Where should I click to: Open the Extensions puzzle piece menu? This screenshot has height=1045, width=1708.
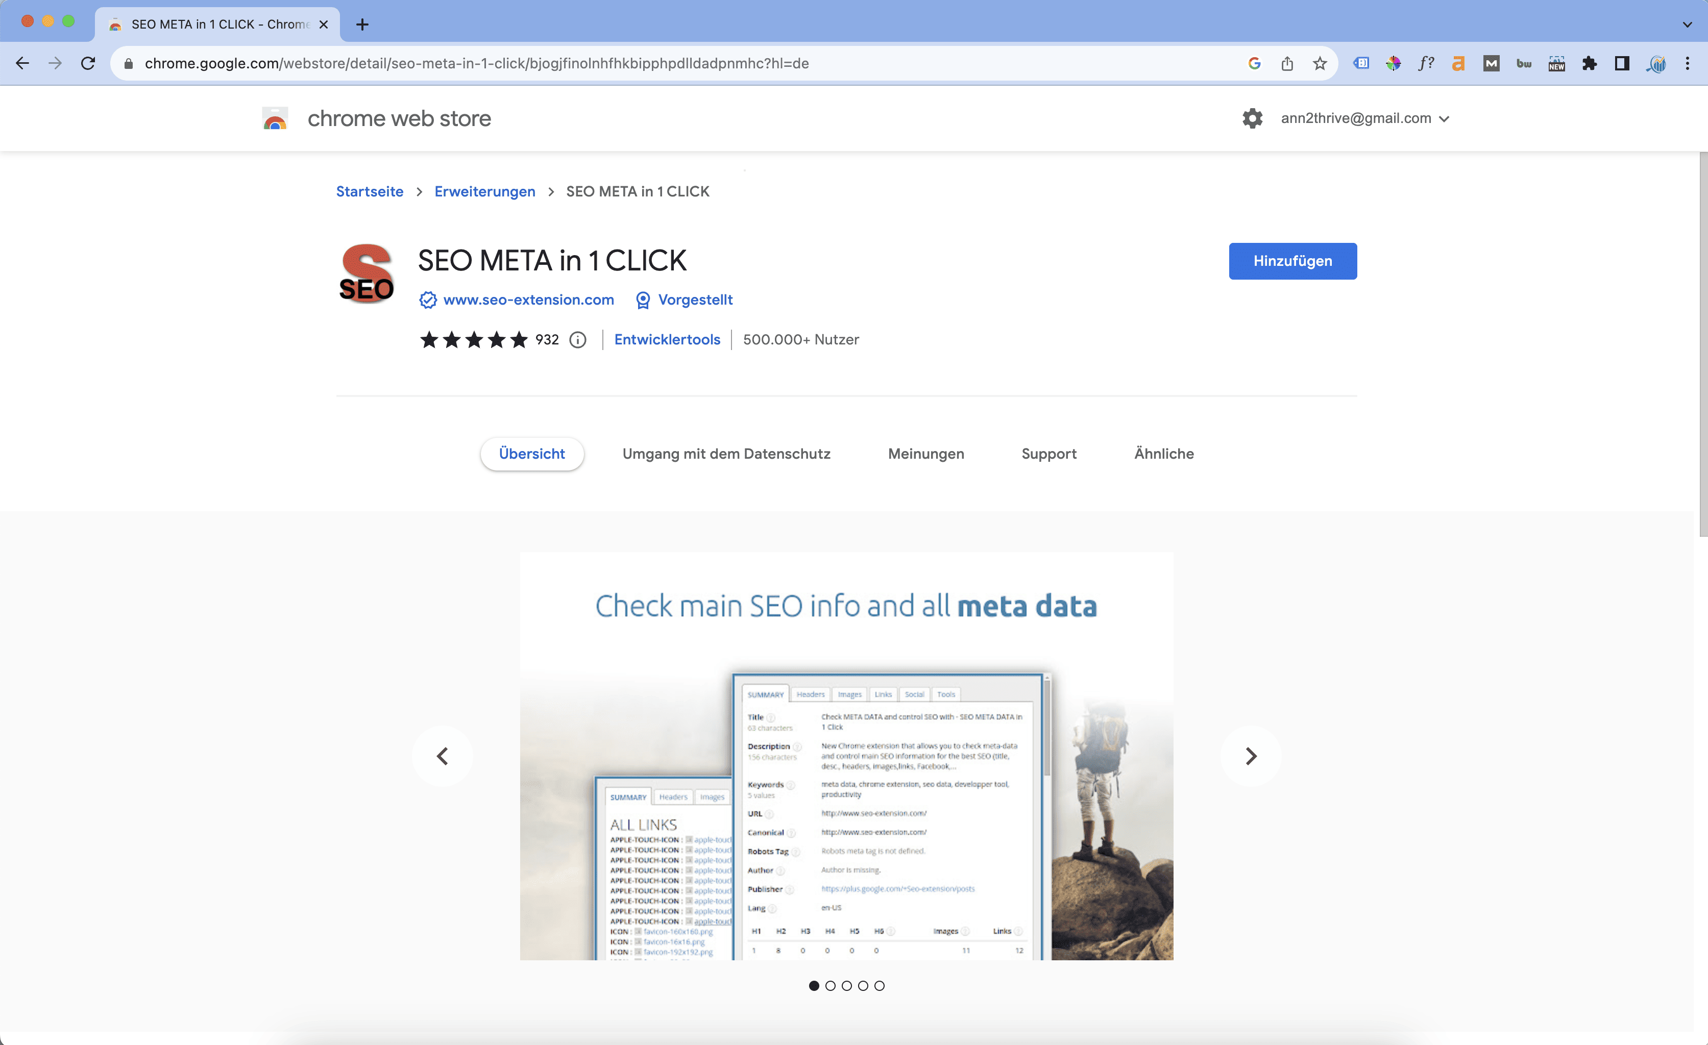[1590, 63]
